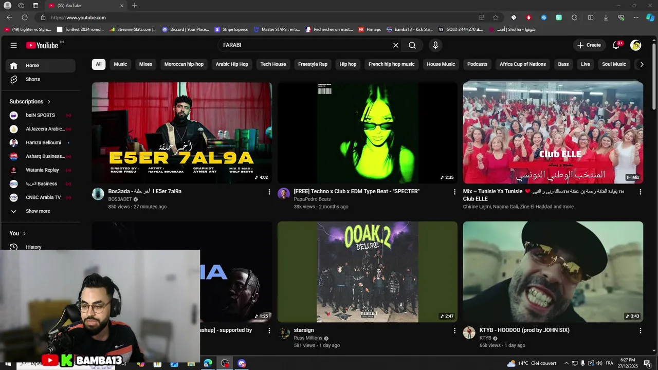
Task: Click the address bar URL
Action: (x=78, y=17)
